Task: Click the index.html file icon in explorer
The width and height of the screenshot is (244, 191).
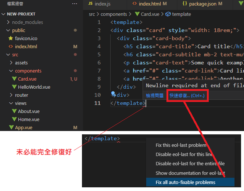Action: (11, 46)
